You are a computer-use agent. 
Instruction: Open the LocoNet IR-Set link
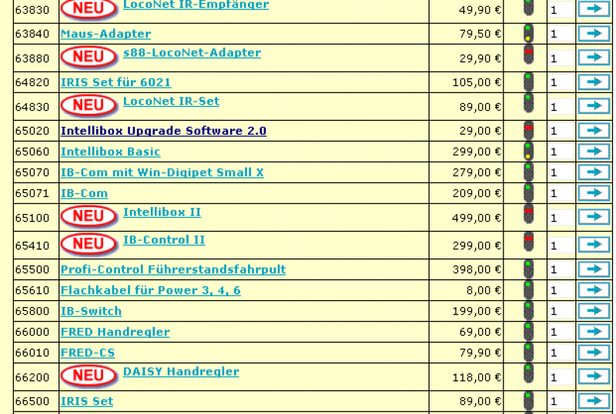coord(171,101)
